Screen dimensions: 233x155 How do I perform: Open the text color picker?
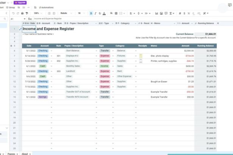click(104, 13)
